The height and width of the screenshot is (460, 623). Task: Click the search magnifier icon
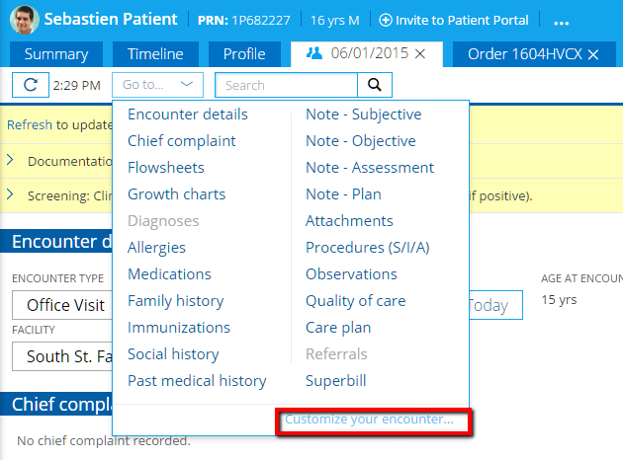pos(374,86)
